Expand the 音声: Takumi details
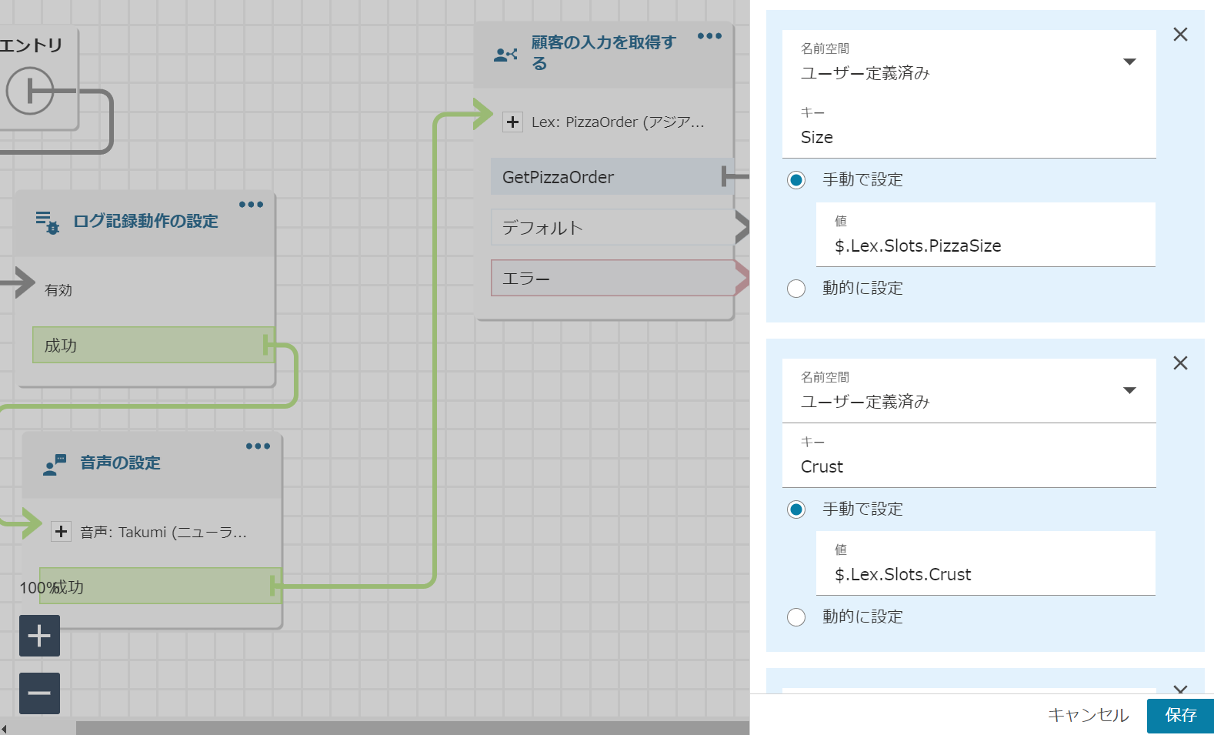 (x=61, y=532)
